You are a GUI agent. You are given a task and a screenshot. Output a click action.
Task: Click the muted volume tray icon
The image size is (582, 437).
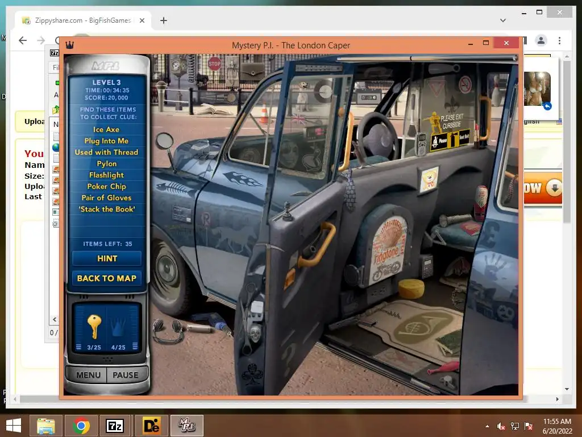pyautogui.click(x=501, y=426)
